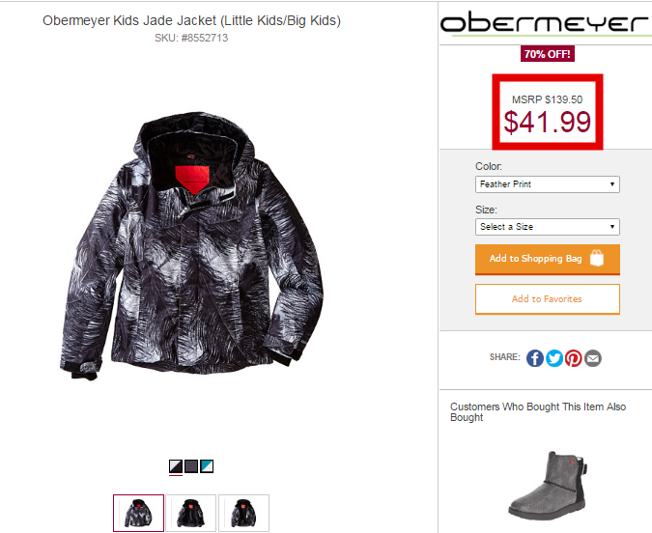Click the 70% OFF badge

click(x=548, y=54)
